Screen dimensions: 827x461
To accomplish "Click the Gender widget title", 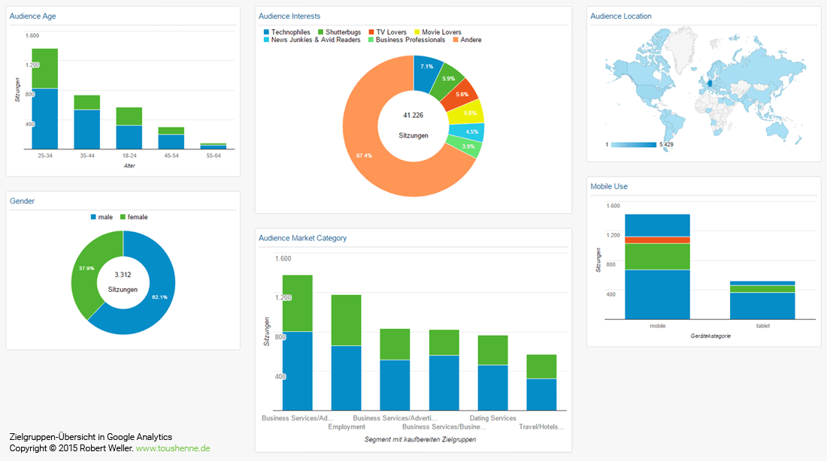I will coord(22,201).
